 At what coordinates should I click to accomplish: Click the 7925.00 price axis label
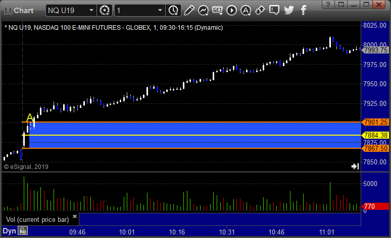point(375,103)
